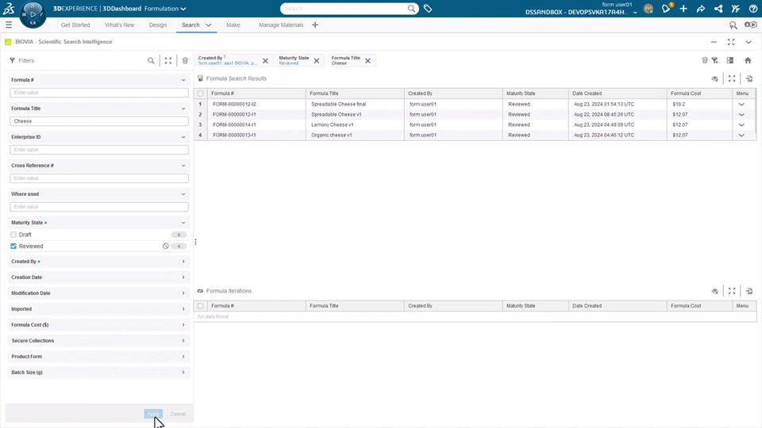762x428 pixels.
Task: Collapse the Formula Title filter section
Action: [x=183, y=109]
